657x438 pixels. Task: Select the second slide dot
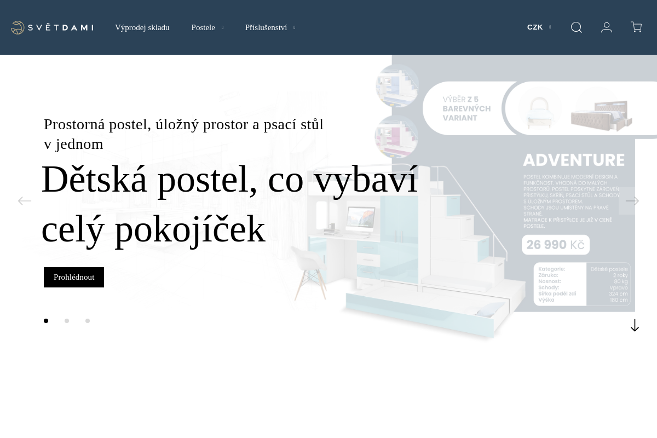click(x=67, y=321)
